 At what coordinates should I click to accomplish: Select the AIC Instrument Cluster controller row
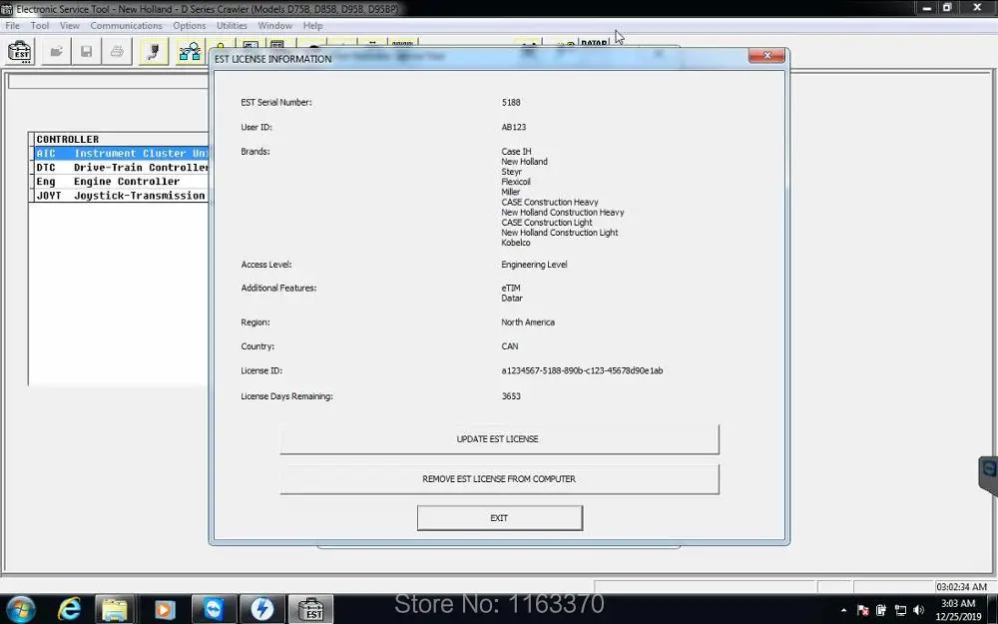(121, 154)
